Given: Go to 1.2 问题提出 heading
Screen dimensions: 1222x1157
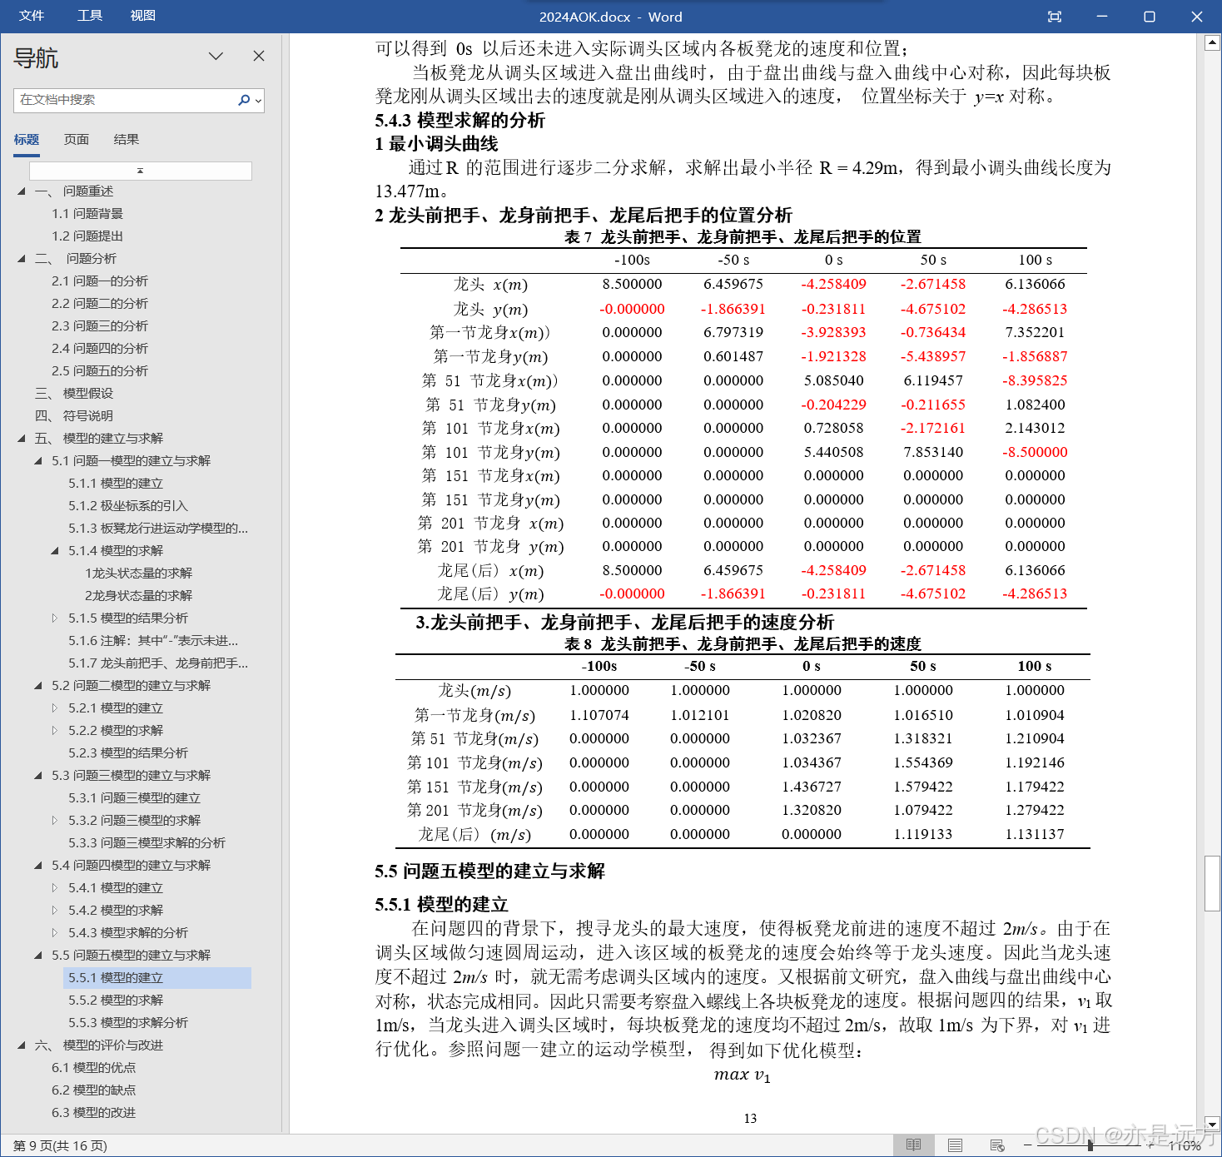Looking at the screenshot, I should [87, 236].
